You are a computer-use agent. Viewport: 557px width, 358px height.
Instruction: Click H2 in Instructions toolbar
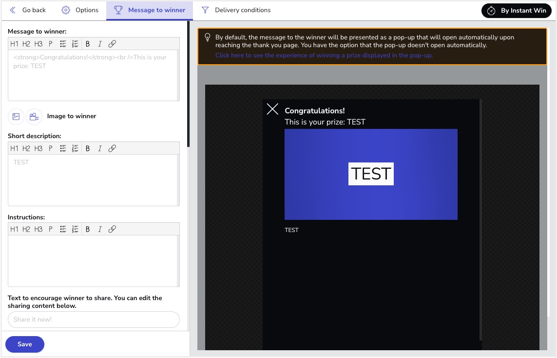click(x=26, y=229)
